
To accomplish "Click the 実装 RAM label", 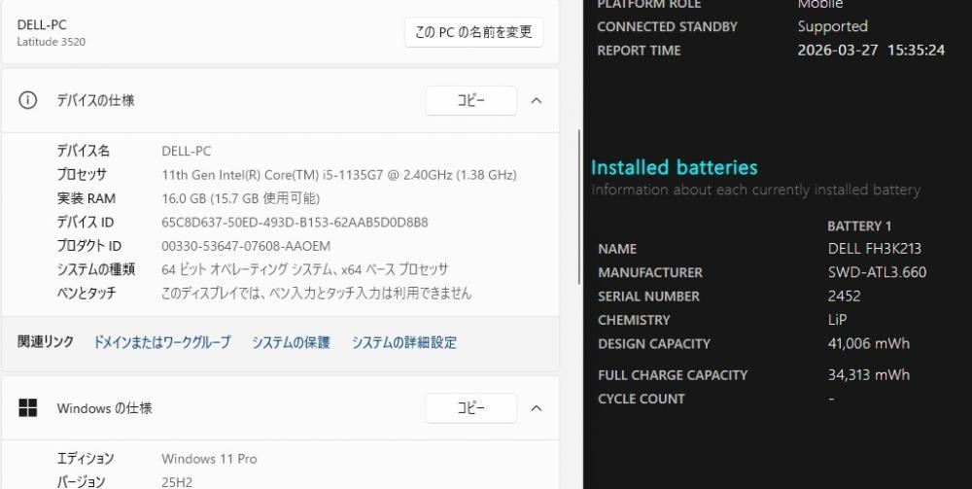I will 87,198.
